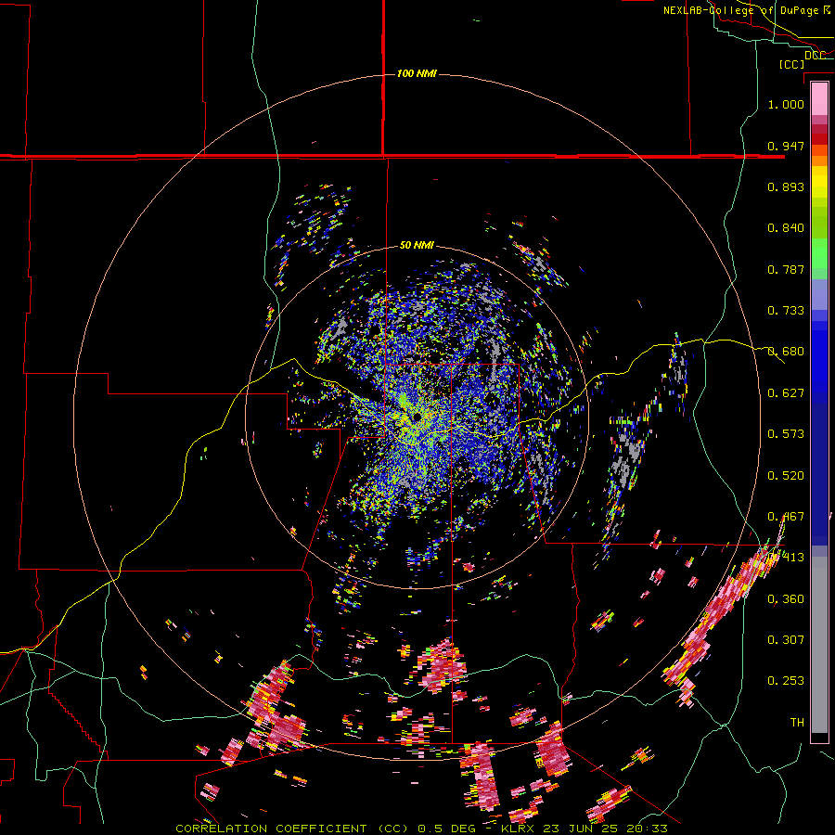Image resolution: width=835 pixels, height=835 pixels.
Task: Click the gray segment of color bar
Action: [819, 645]
